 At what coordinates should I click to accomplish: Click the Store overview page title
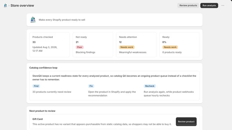[x=22, y=5]
